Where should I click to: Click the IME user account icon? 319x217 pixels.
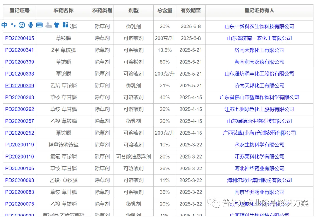48,25
